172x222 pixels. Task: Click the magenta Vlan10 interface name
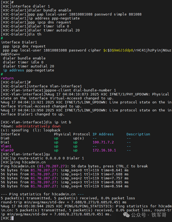(7, 150)
